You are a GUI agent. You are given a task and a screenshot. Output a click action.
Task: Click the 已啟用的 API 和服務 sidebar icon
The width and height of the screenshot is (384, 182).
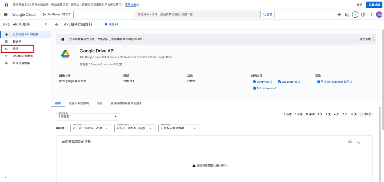click(6, 34)
